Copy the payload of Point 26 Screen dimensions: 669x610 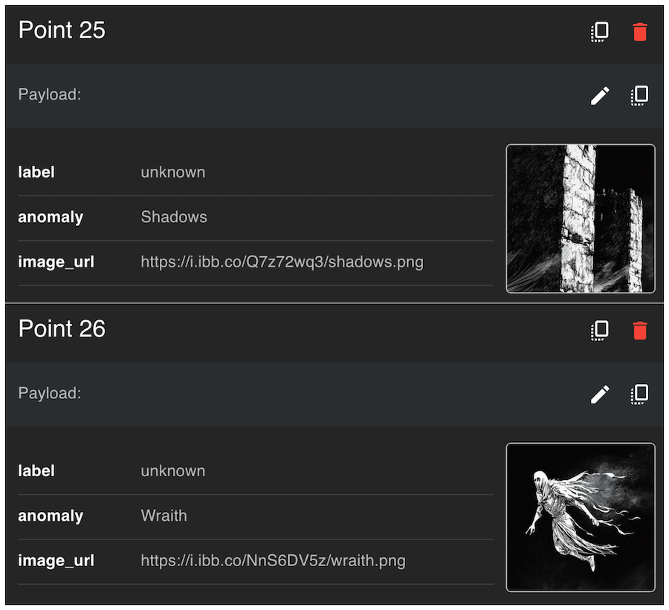639,394
